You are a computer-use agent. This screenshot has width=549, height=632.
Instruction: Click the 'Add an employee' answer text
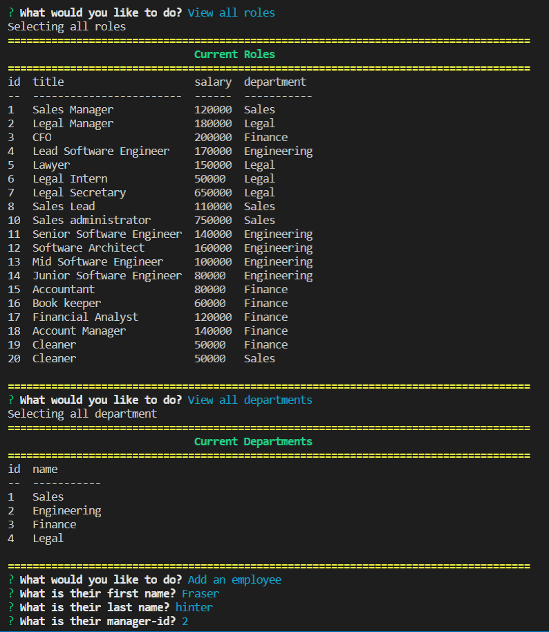(x=234, y=580)
